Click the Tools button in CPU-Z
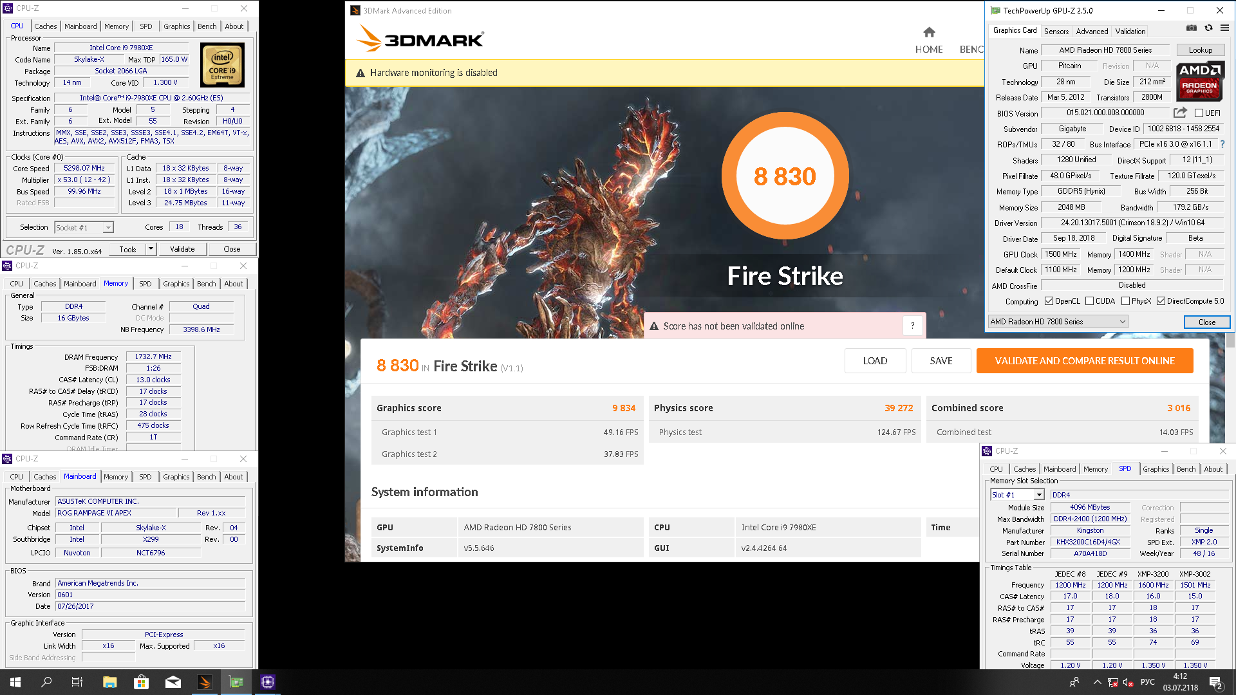Image resolution: width=1236 pixels, height=695 pixels. click(127, 249)
